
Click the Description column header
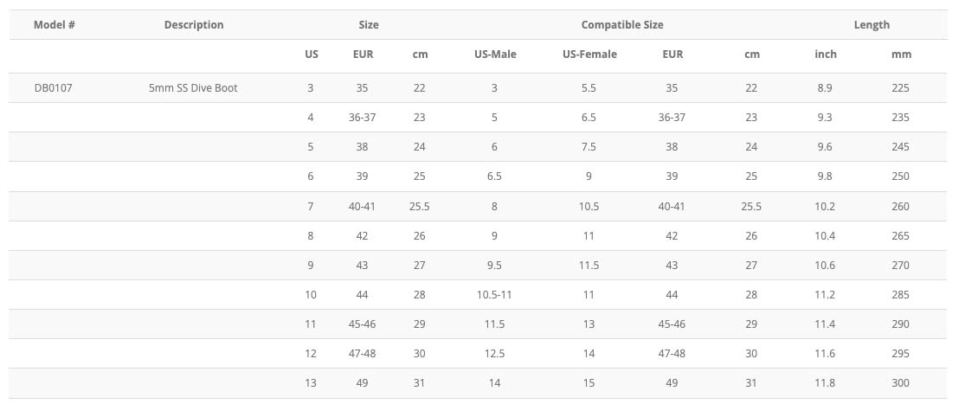pyautogui.click(x=194, y=24)
